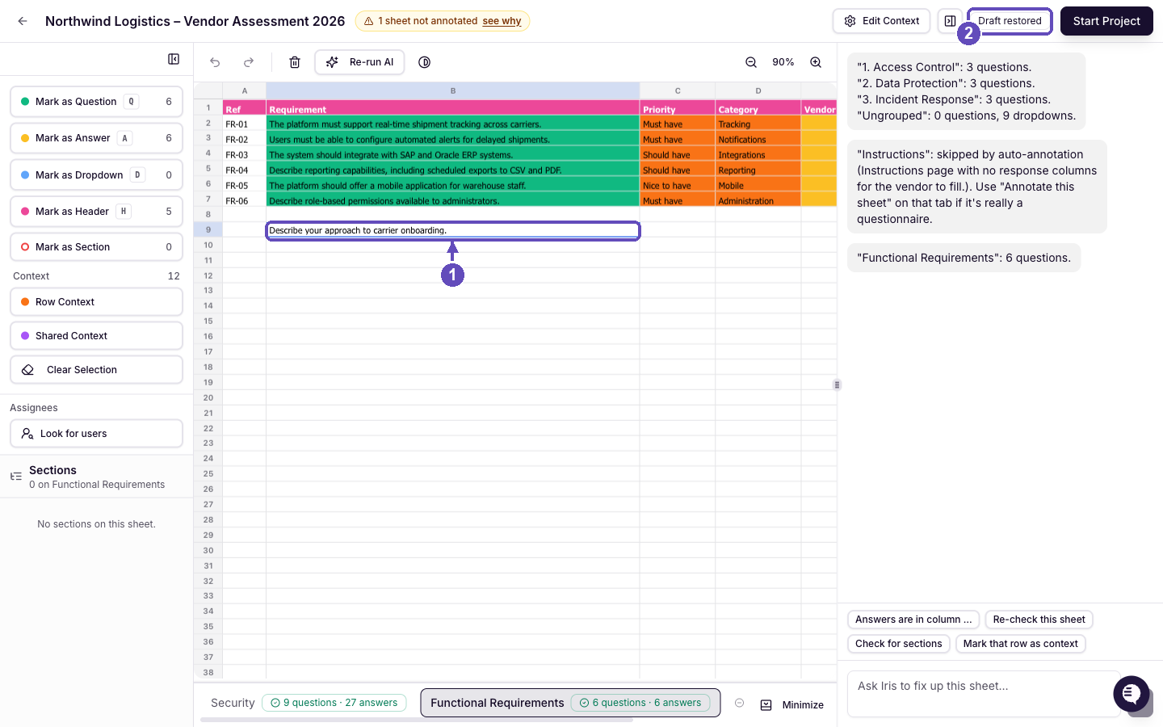Start the project
This screenshot has height=727, width=1163.
click(x=1106, y=21)
